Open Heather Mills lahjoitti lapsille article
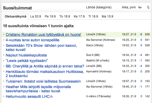Viewport: 152px width, 103px height. 38,89
